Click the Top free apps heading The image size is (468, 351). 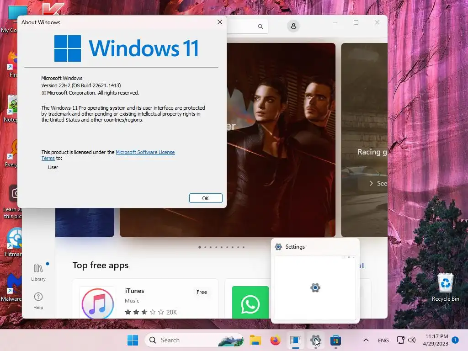click(101, 266)
